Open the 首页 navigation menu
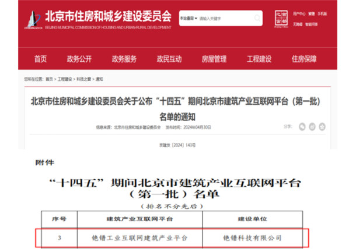Image resolution: width=356 pixels, height=249 pixels. click(41, 59)
